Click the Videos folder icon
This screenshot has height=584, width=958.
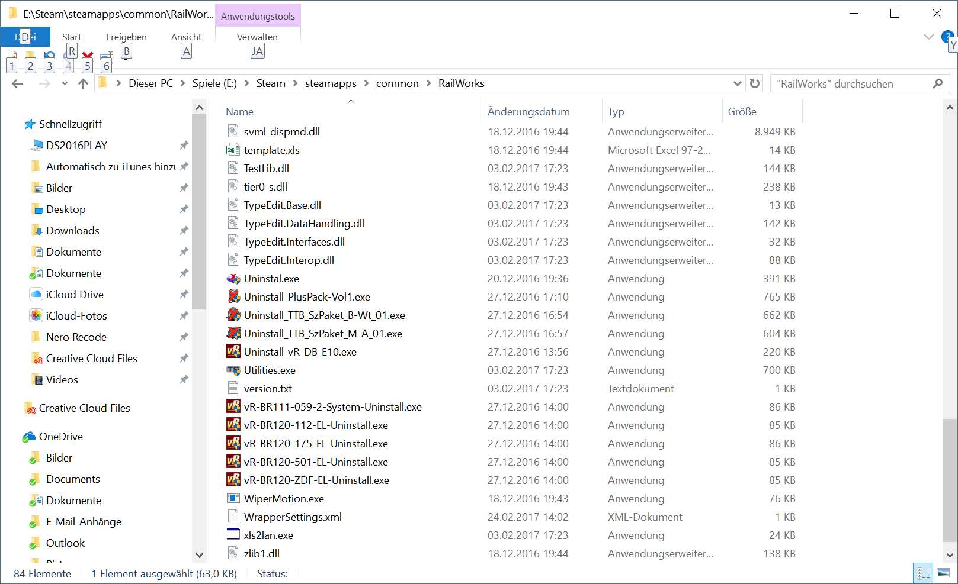37,379
